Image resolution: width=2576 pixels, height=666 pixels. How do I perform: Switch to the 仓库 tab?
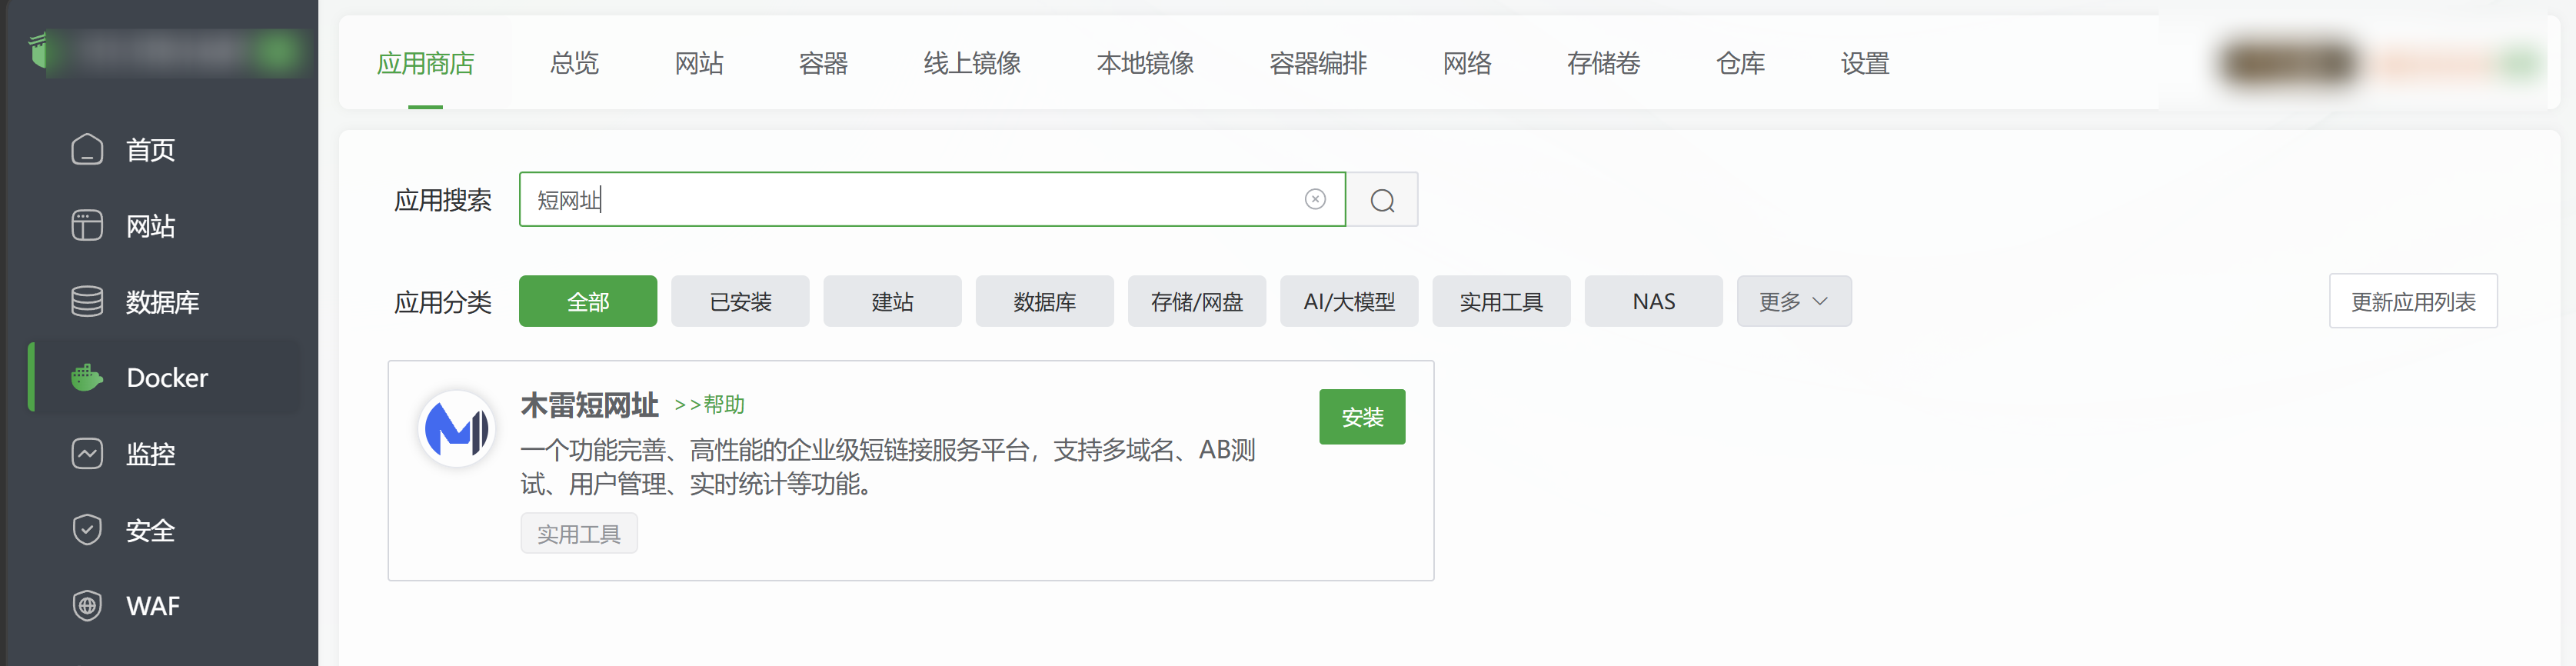[1740, 64]
